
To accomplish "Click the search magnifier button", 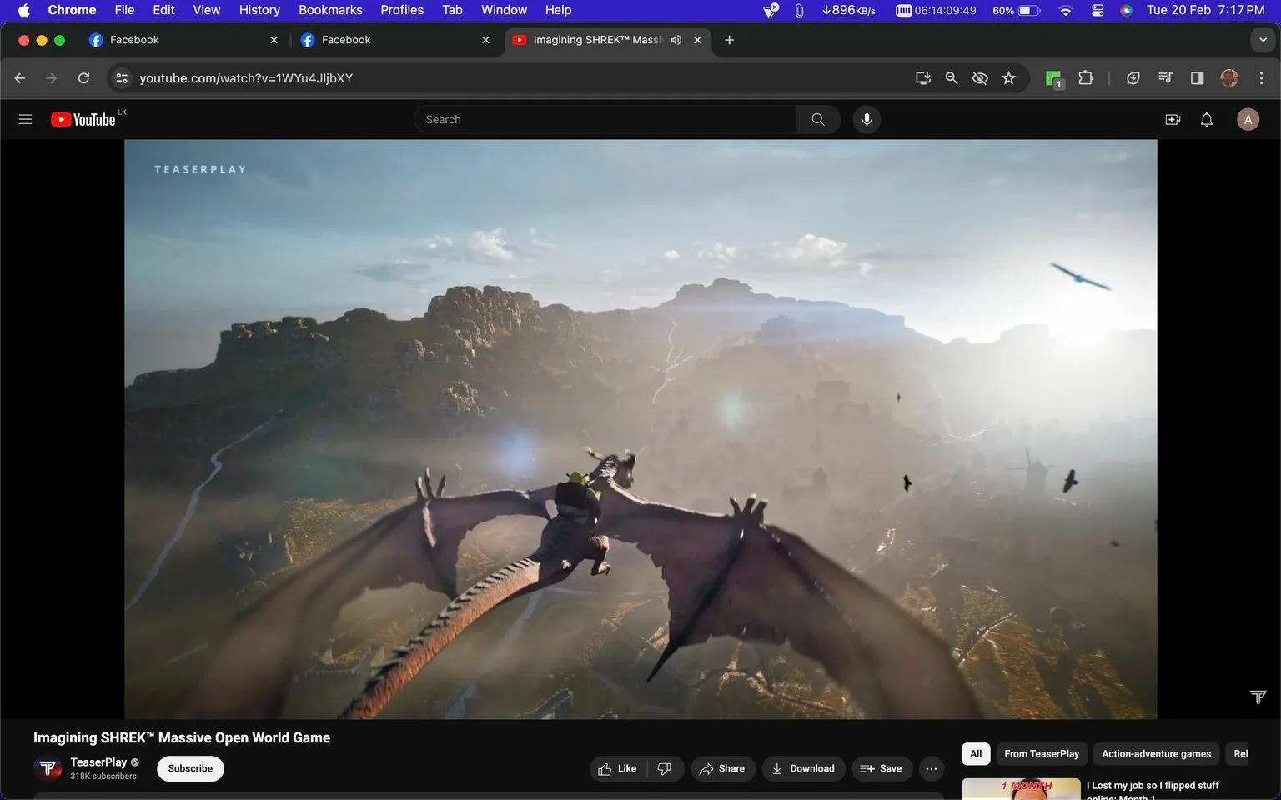I will (x=818, y=119).
